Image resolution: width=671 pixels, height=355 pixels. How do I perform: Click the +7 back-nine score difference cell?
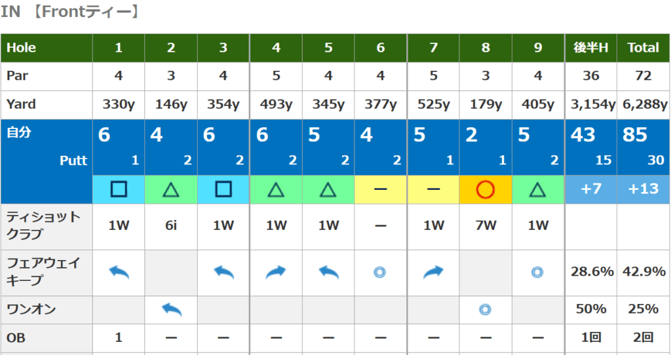pyautogui.click(x=591, y=189)
